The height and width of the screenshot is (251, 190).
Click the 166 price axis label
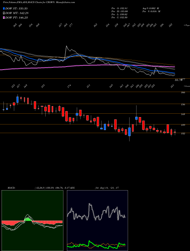pyautogui.click(x=183, y=92)
